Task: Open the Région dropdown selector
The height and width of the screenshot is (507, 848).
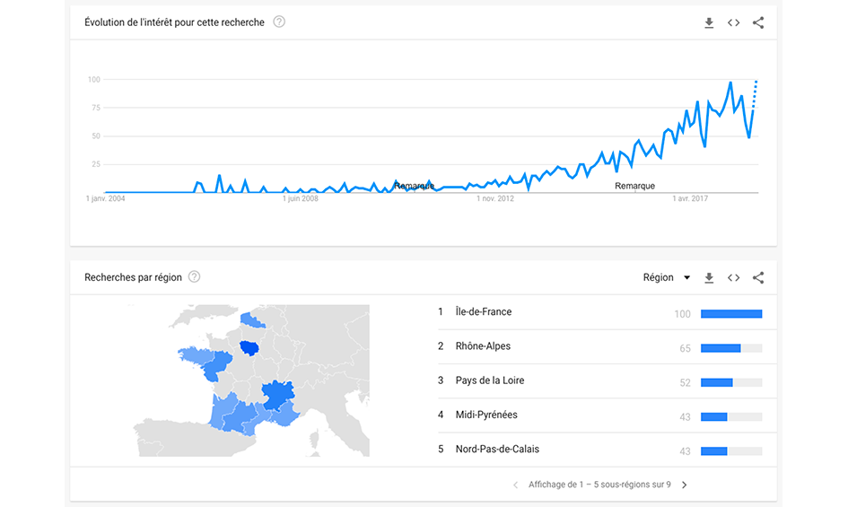Action: 667,278
